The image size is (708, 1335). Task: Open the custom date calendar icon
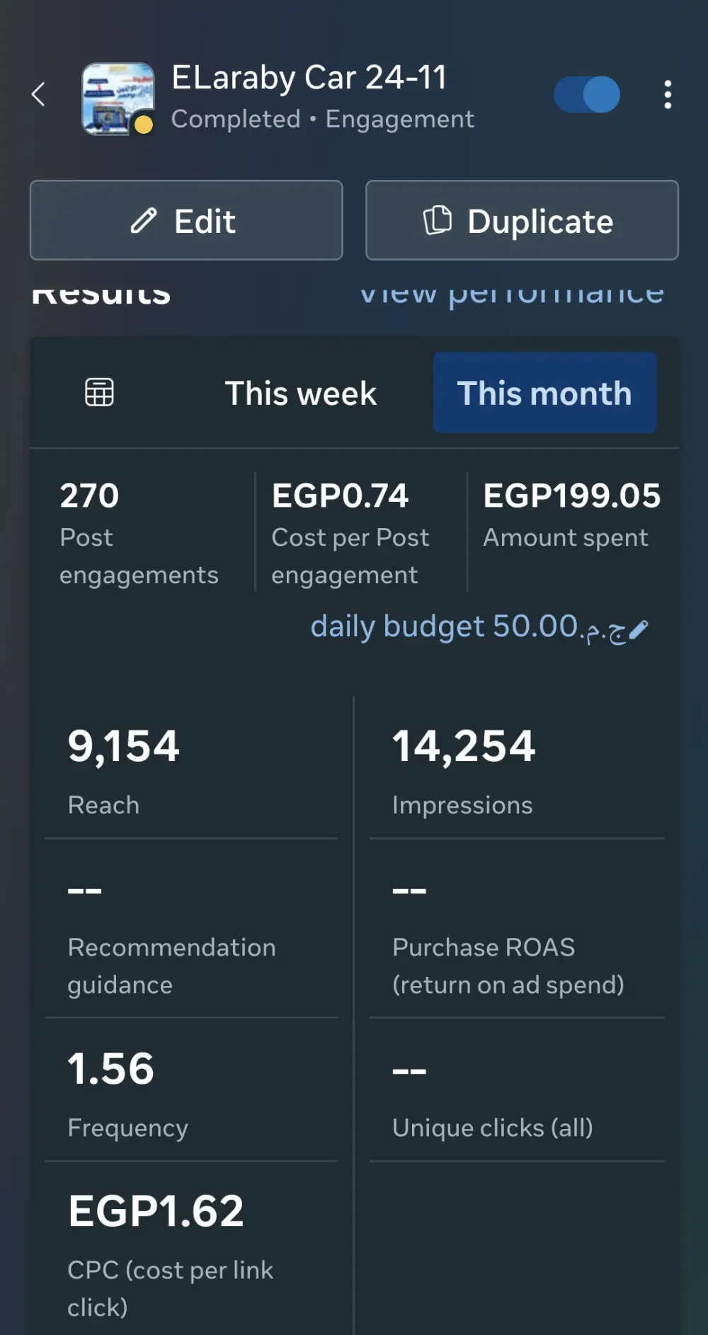pyautogui.click(x=99, y=392)
